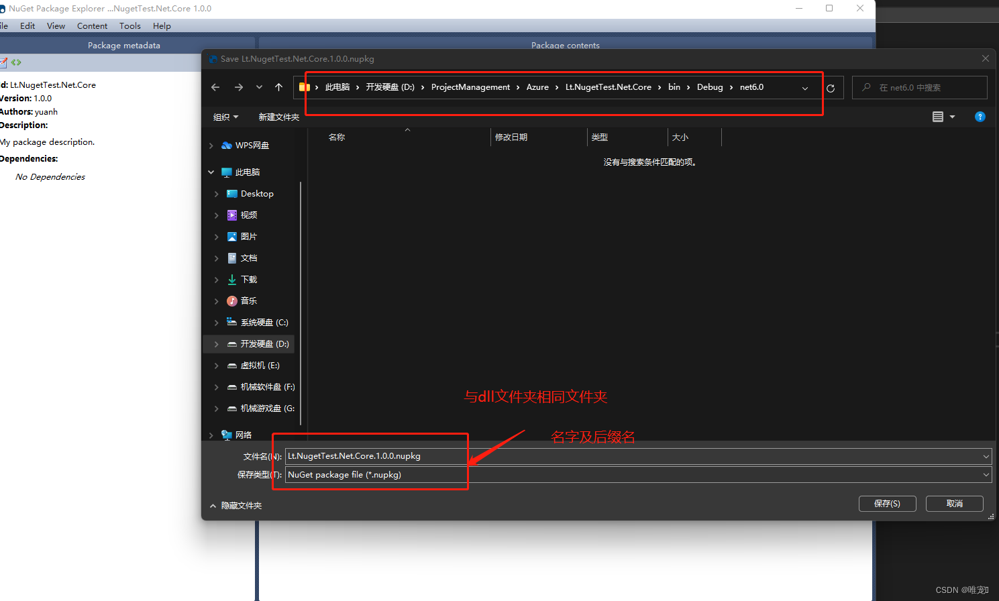Go up one folder level
Viewport: 999px width, 601px height.
pos(279,87)
